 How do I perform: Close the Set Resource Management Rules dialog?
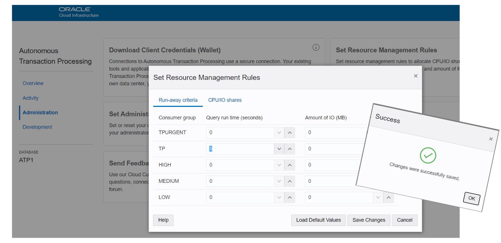coord(415,76)
